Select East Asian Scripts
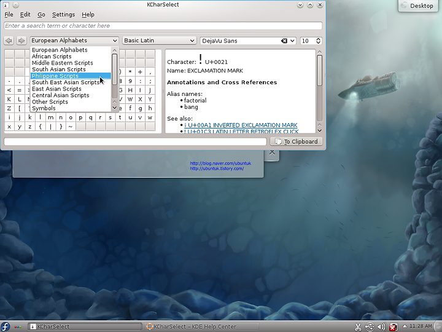This screenshot has width=442, height=332. click(71, 89)
